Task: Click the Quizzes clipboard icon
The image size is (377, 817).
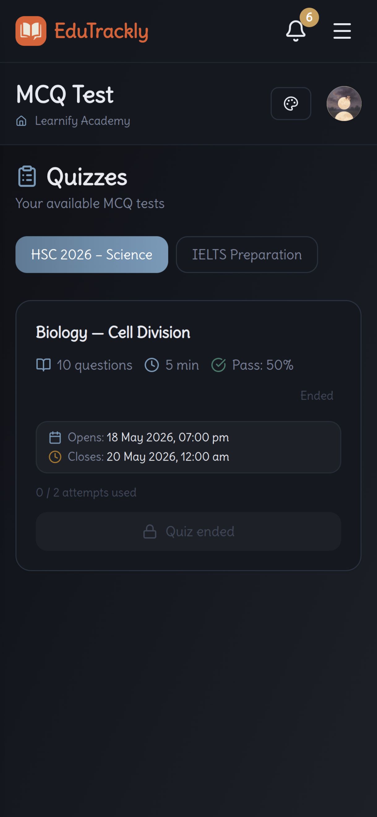Action: pos(27,176)
